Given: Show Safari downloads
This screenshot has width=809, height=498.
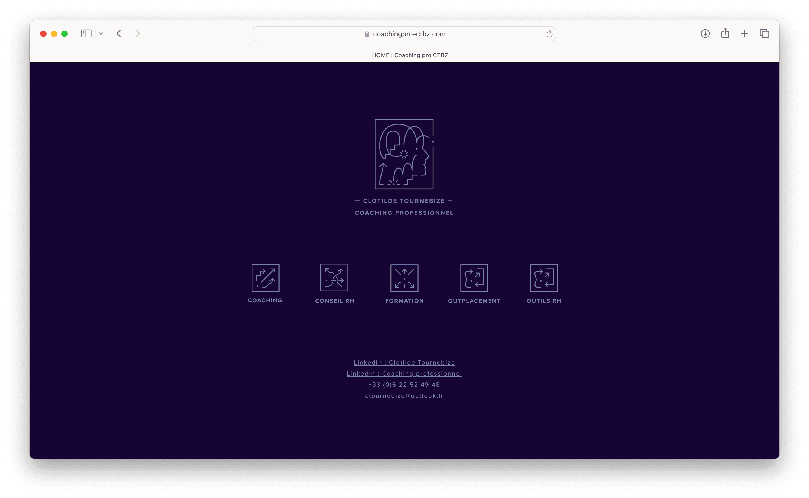Looking at the screenshot, I should (x=705, y=33).
